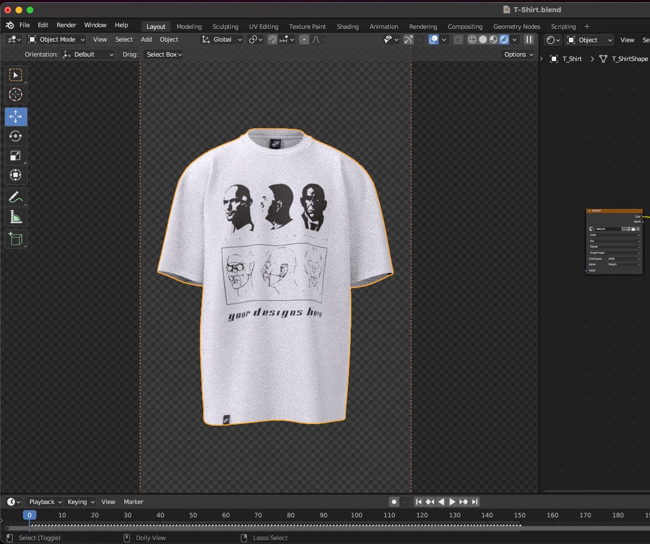Select the Scale tool in the toolbar
This screenshot has width=650, height=544.
(16, 155)
